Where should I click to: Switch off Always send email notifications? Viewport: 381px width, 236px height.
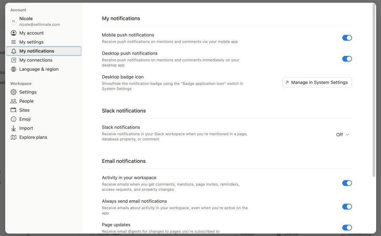[x=347, y=207]
